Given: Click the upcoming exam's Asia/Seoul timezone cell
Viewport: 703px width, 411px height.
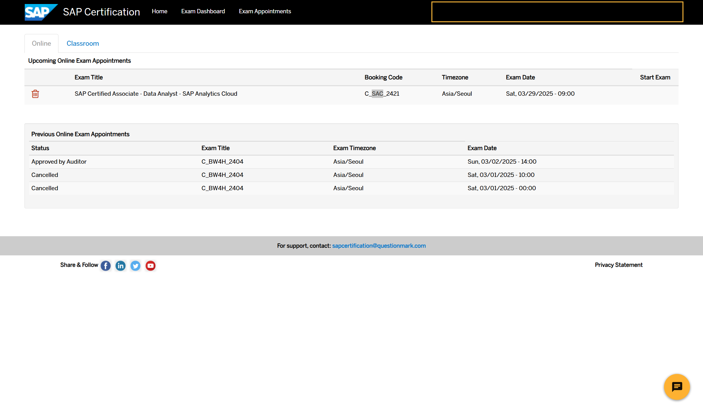Looking at the screenshot, I should click(x=457, y=94).
